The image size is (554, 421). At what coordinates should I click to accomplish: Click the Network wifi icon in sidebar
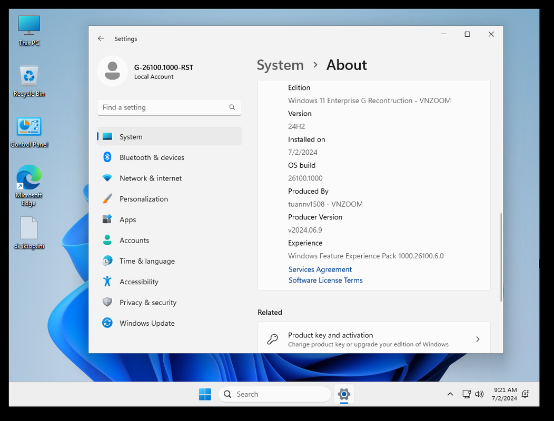point(107,178)
